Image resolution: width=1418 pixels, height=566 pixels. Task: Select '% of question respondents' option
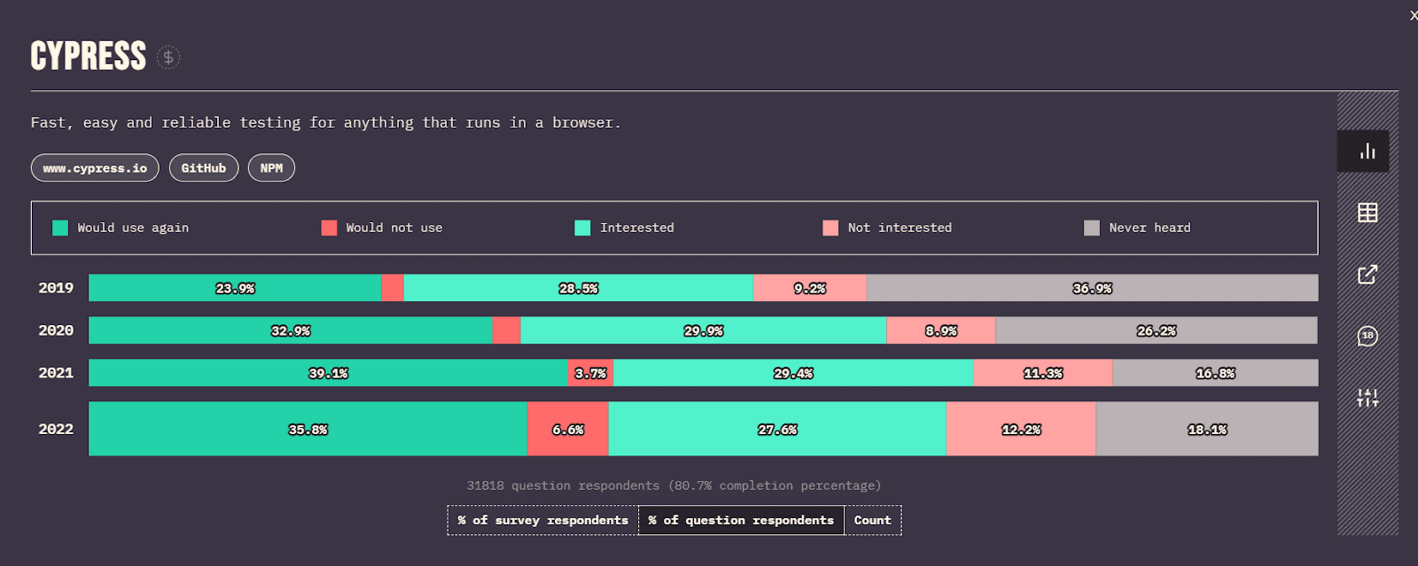click(741, 521)
